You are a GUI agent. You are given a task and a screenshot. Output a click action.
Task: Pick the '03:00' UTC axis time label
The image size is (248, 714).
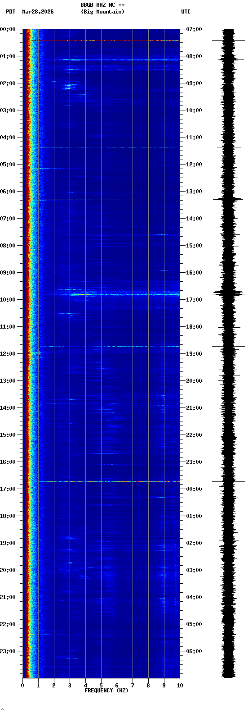(x=194, y=570)
